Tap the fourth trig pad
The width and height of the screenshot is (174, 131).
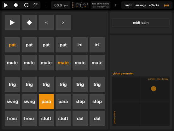tap(63, 84)
